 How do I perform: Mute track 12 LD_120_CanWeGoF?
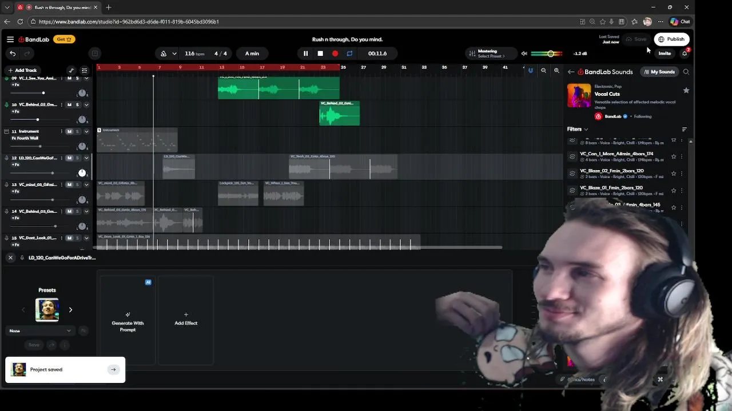pyautogui.click(x=70, y=158)
